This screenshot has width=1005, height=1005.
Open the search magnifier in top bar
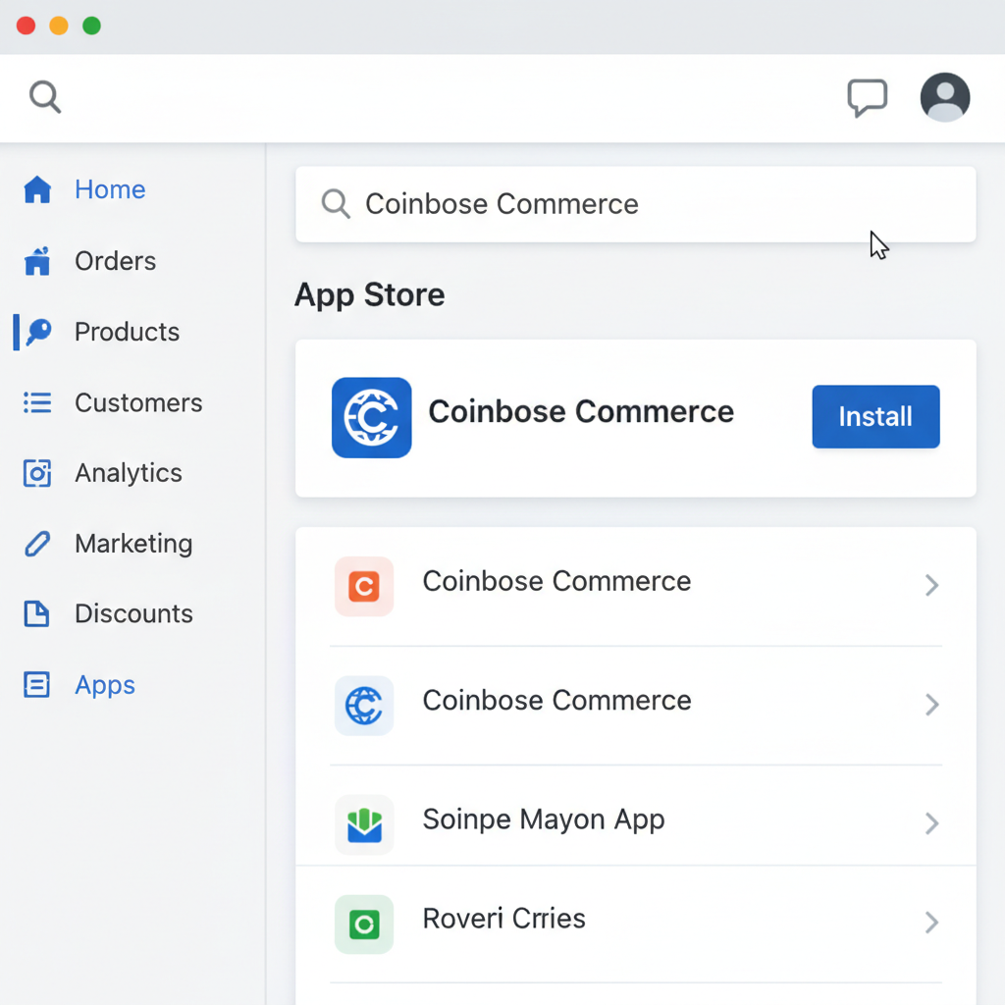click(x=45, y=97)
